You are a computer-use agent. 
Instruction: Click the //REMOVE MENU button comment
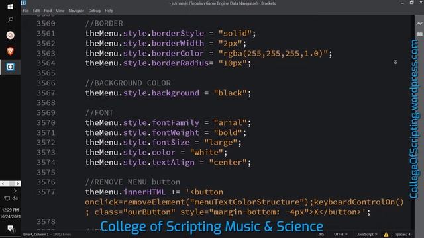coord(132,182)
